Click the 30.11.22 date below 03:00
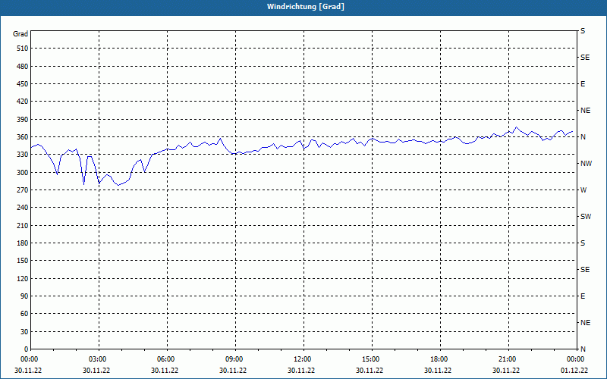Image resolution: width=607 pixels, height=379 pixels. coord(96,371)
